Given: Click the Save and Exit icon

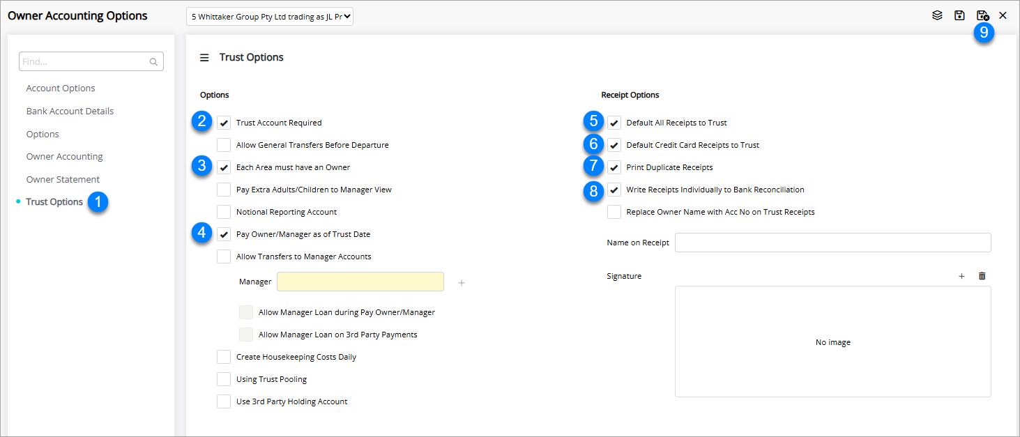Looking at the screenshot, I should pyautogui.click(x=982, y=15).
